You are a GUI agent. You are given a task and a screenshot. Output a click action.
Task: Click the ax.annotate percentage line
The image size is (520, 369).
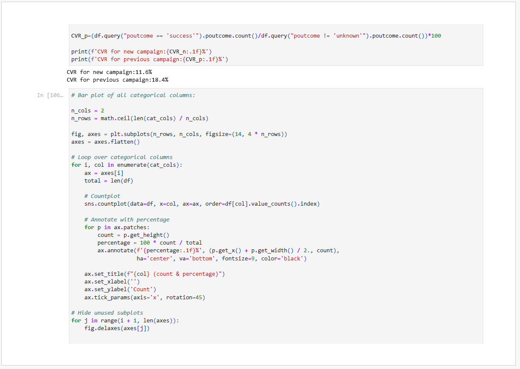coord(218,251)
